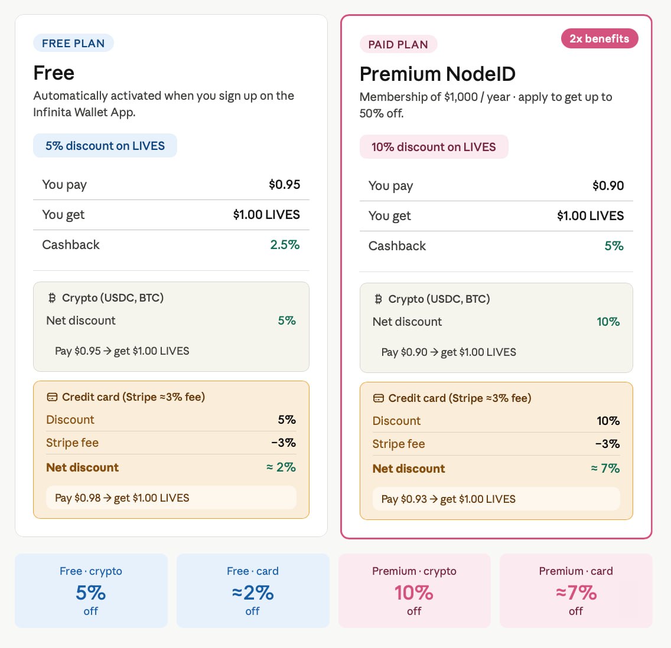The height and width of the screenshot is (648, 671).
Task: Click the credit card icon in Premium plan
Action: tap(379, 398)
